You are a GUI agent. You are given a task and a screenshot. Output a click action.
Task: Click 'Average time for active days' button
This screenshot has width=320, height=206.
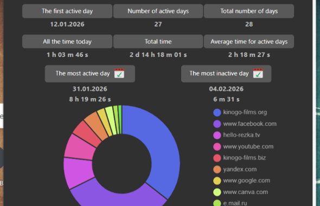click(x=249, y=41)
